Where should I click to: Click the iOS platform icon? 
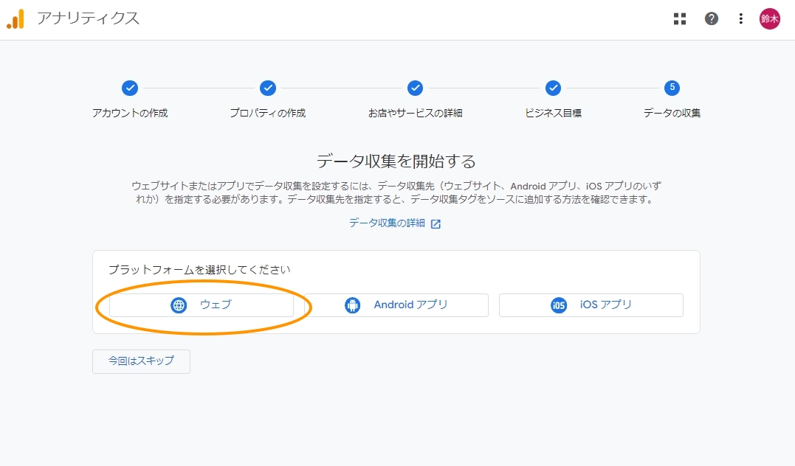[x=559, y=305]
